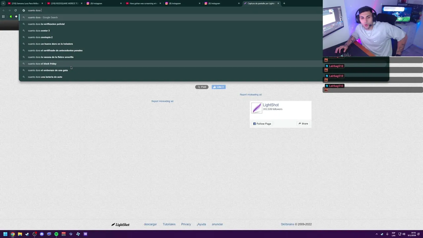Open the taskbar icon next to Voicemeeter
The width and height of the screenshot is (423, 238).
[x=71, y=234]
